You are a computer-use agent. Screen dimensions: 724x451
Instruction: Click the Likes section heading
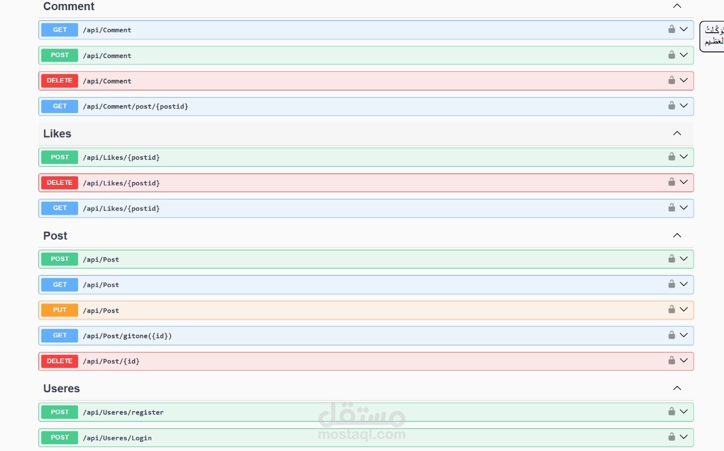tap(57, 133)
